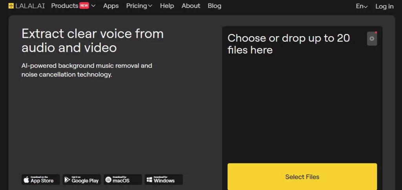Viewport: 402px width, 190px height.
Task: Download the macOS app
Action: point(122,179)
